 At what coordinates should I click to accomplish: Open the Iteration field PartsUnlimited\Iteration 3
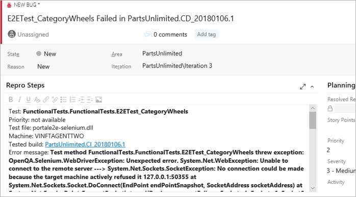pyautogui.click(x=177, y=66)
